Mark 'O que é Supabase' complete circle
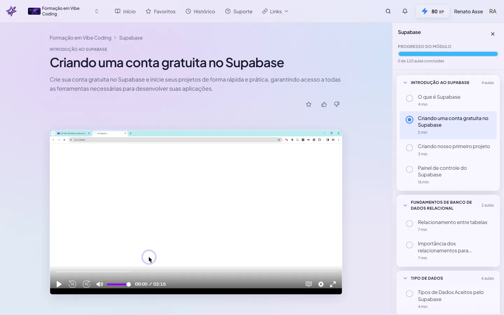Viewport: 504px width, 315px height. pyautogui.click(x=409, y=98)
